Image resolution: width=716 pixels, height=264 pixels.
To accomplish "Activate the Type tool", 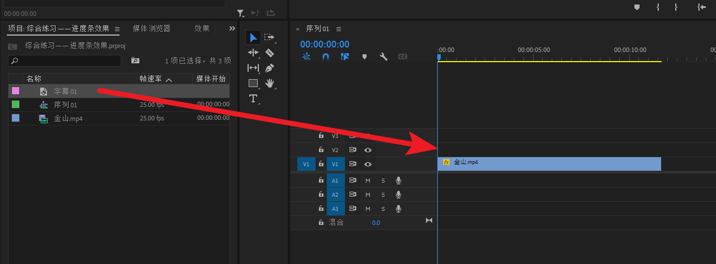I will pyautogui.click(x=253, y=98).
